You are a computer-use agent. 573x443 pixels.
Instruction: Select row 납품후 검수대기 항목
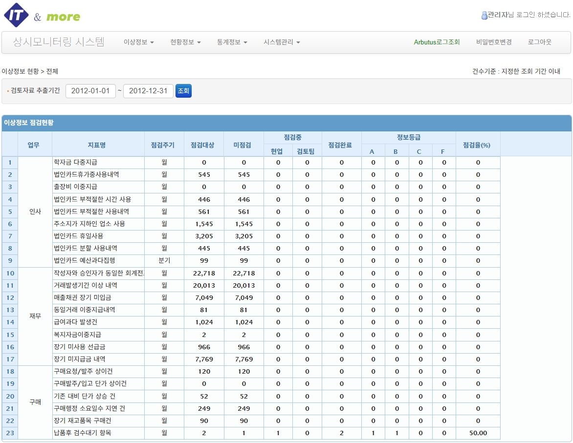(251, 433)
